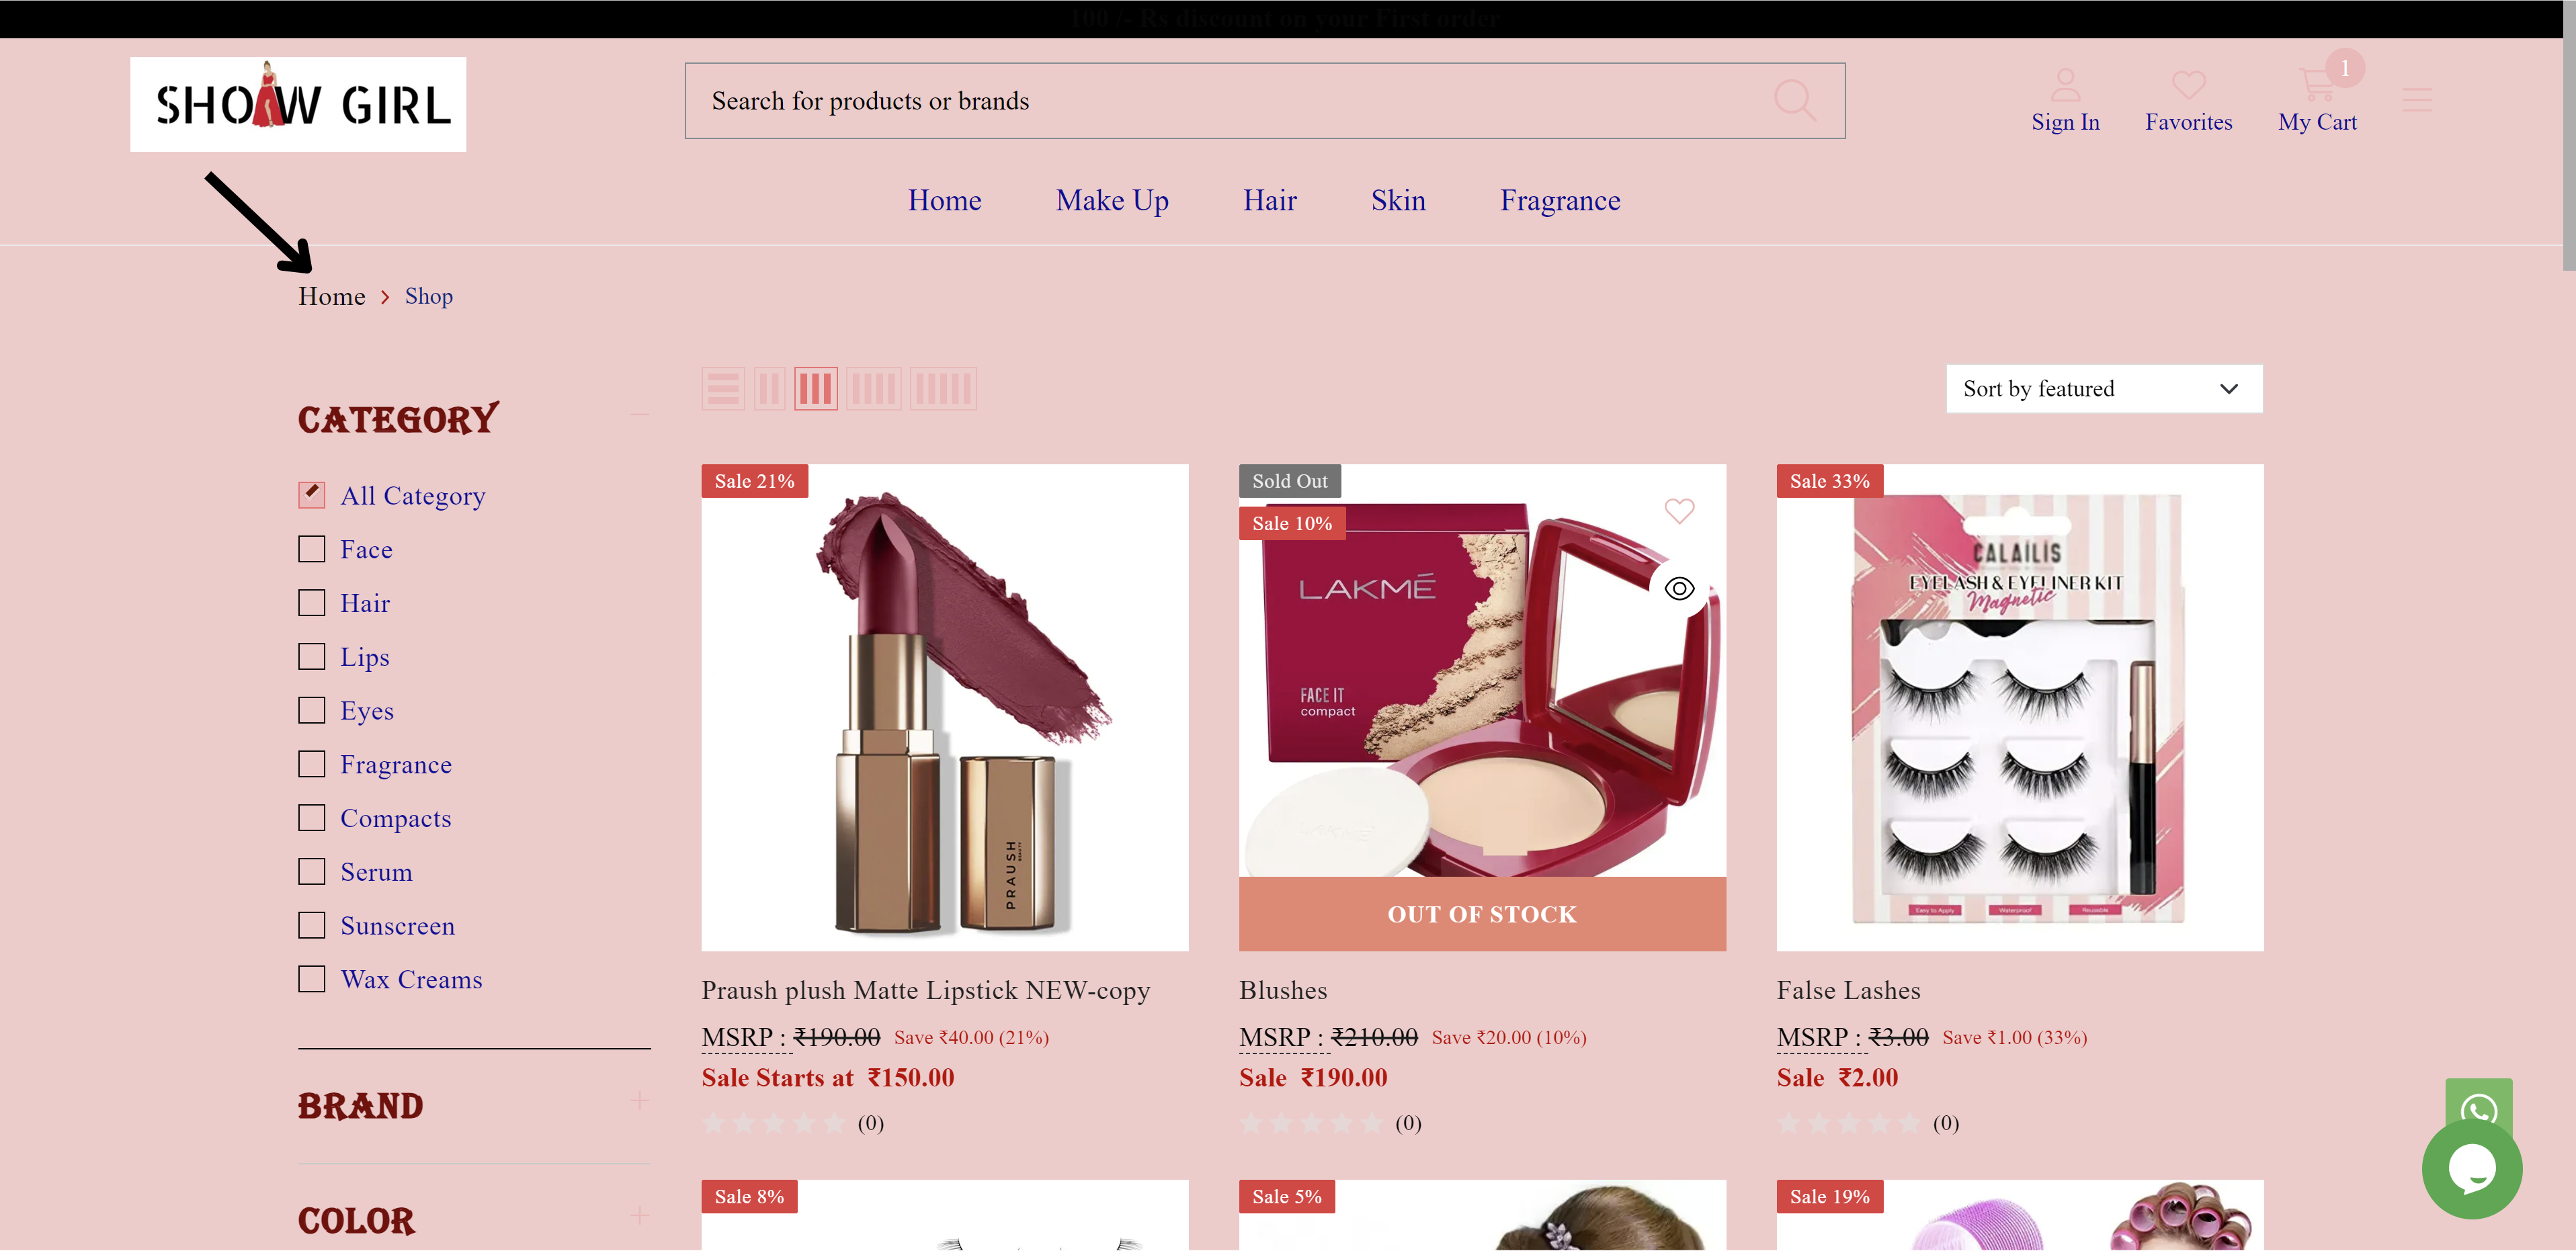The width and height of the screenshot is (2576, 1251).
Task: Click the Sign In link text
Action: 2065,122
